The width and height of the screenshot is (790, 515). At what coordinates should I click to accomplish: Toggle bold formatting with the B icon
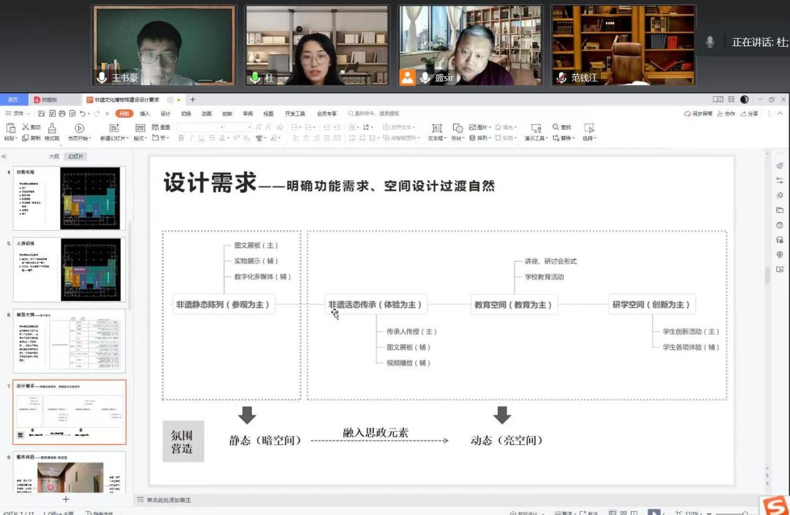coord(180,137)
